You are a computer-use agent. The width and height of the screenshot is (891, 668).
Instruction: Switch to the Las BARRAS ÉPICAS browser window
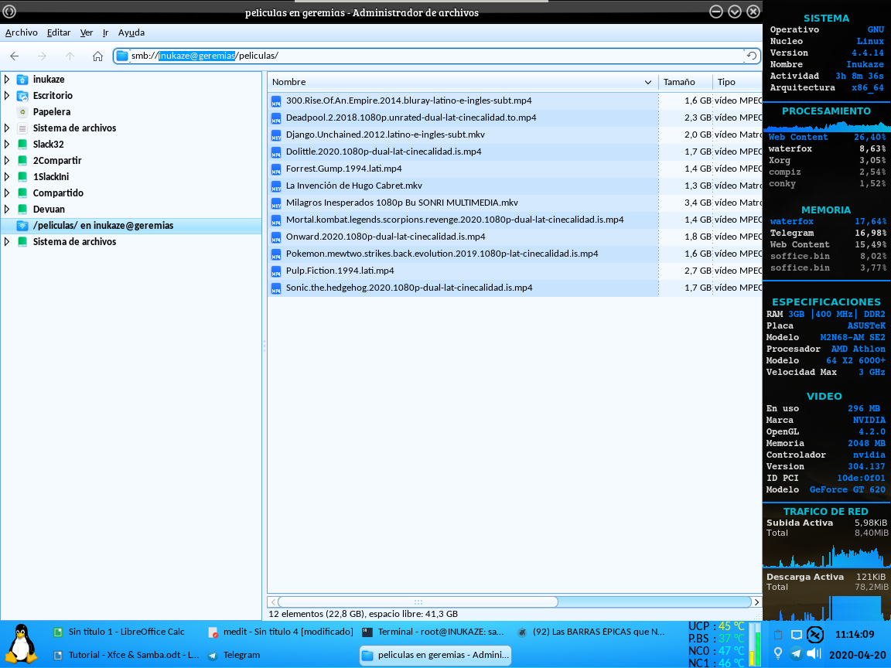click(x=591, y=632)
